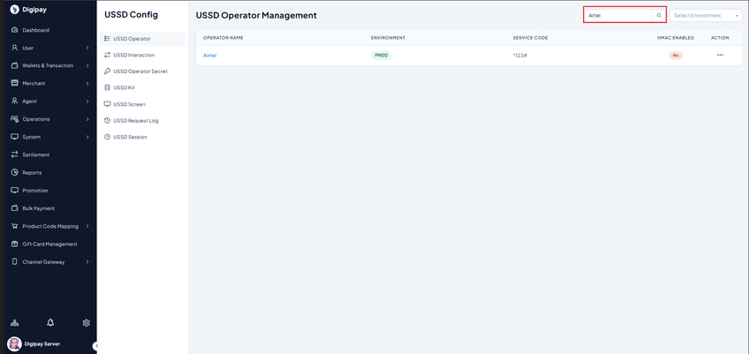
Task: Click the Channel Gateway phone icon
Action: pyautogui.click(x=14, y=262)
